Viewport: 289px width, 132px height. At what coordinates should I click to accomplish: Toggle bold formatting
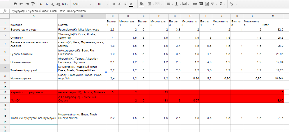click(114, 4)
